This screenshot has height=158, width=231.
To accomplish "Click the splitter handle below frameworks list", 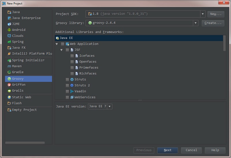I will pyautogui.click(x=140, y=100).
